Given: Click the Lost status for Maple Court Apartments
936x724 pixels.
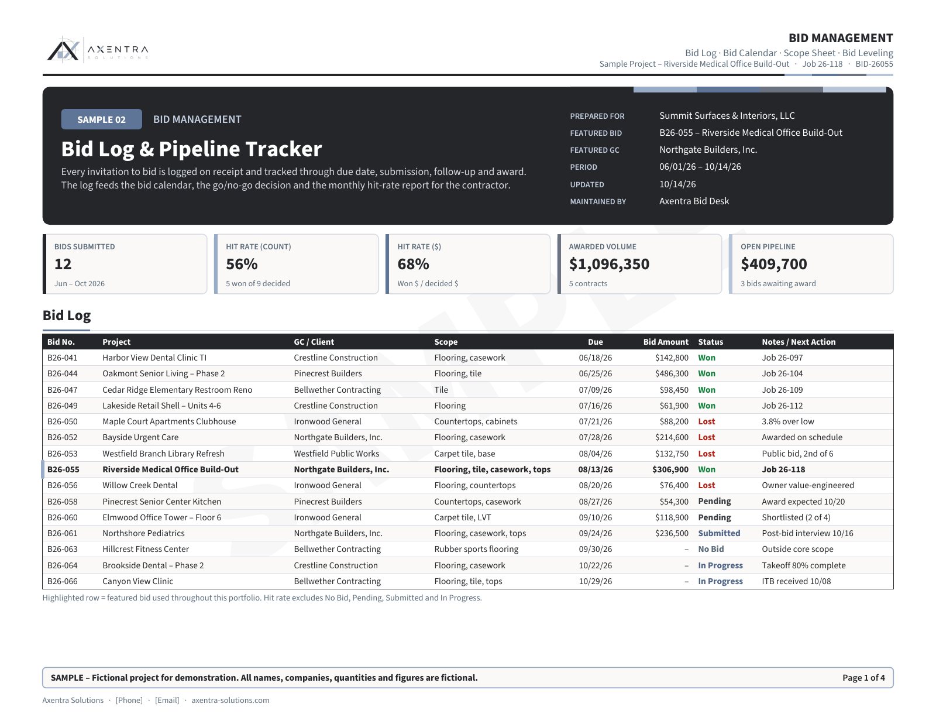Looking at the screenshot, I should 707,421.
